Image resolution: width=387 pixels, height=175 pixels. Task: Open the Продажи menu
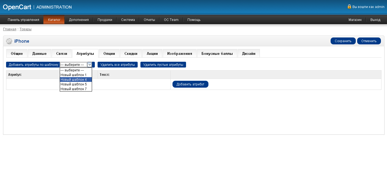tap(105, 20)
